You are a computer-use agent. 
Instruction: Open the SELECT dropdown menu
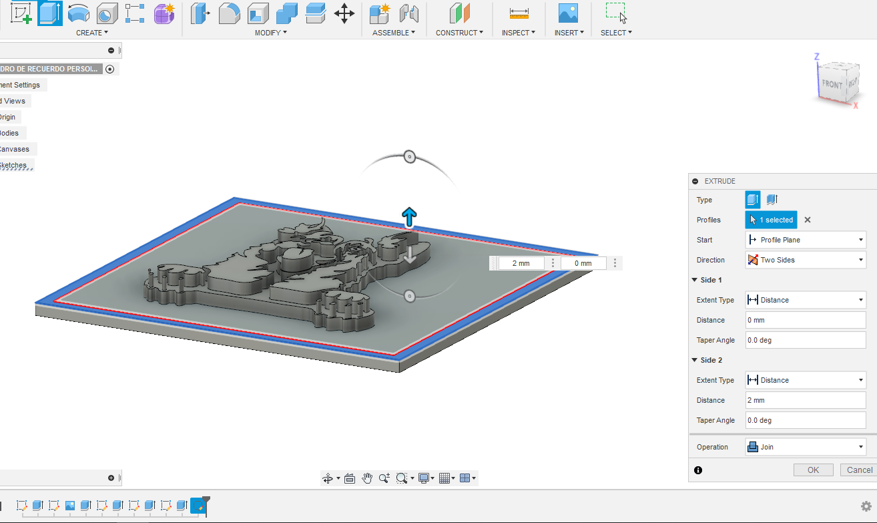617,33
